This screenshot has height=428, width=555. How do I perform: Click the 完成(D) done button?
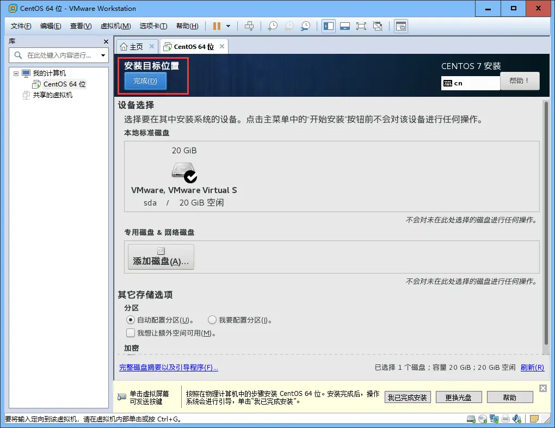pyautogui.click(x=145, y=81)
